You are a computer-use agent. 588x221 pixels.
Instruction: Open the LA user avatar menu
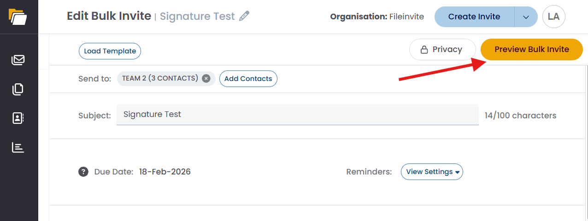pyautogui.click(x=554, y=17)
